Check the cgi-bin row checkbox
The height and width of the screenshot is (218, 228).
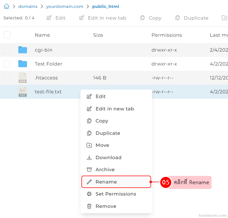coord(7,50)
